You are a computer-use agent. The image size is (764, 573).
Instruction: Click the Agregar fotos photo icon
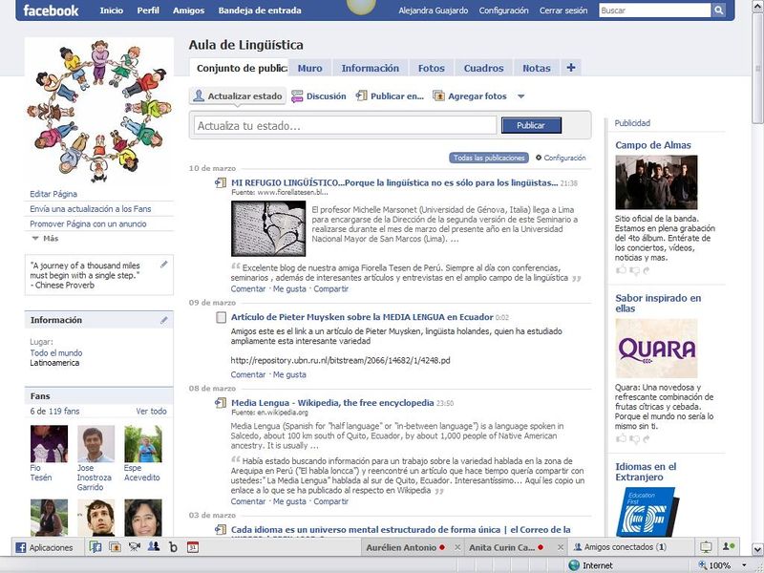coord(438,96)
